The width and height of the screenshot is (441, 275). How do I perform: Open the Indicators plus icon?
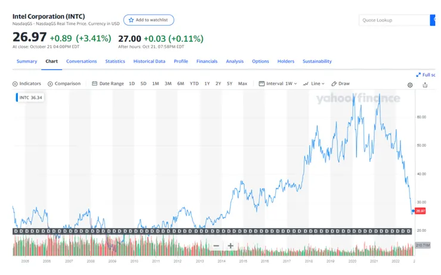[x=15, y=84]
